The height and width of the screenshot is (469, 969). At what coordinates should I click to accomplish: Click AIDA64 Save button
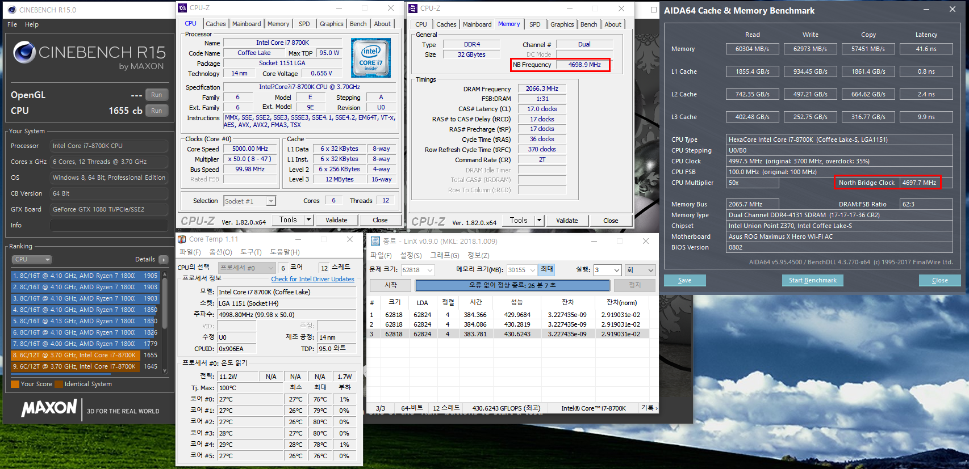(684, 280)
